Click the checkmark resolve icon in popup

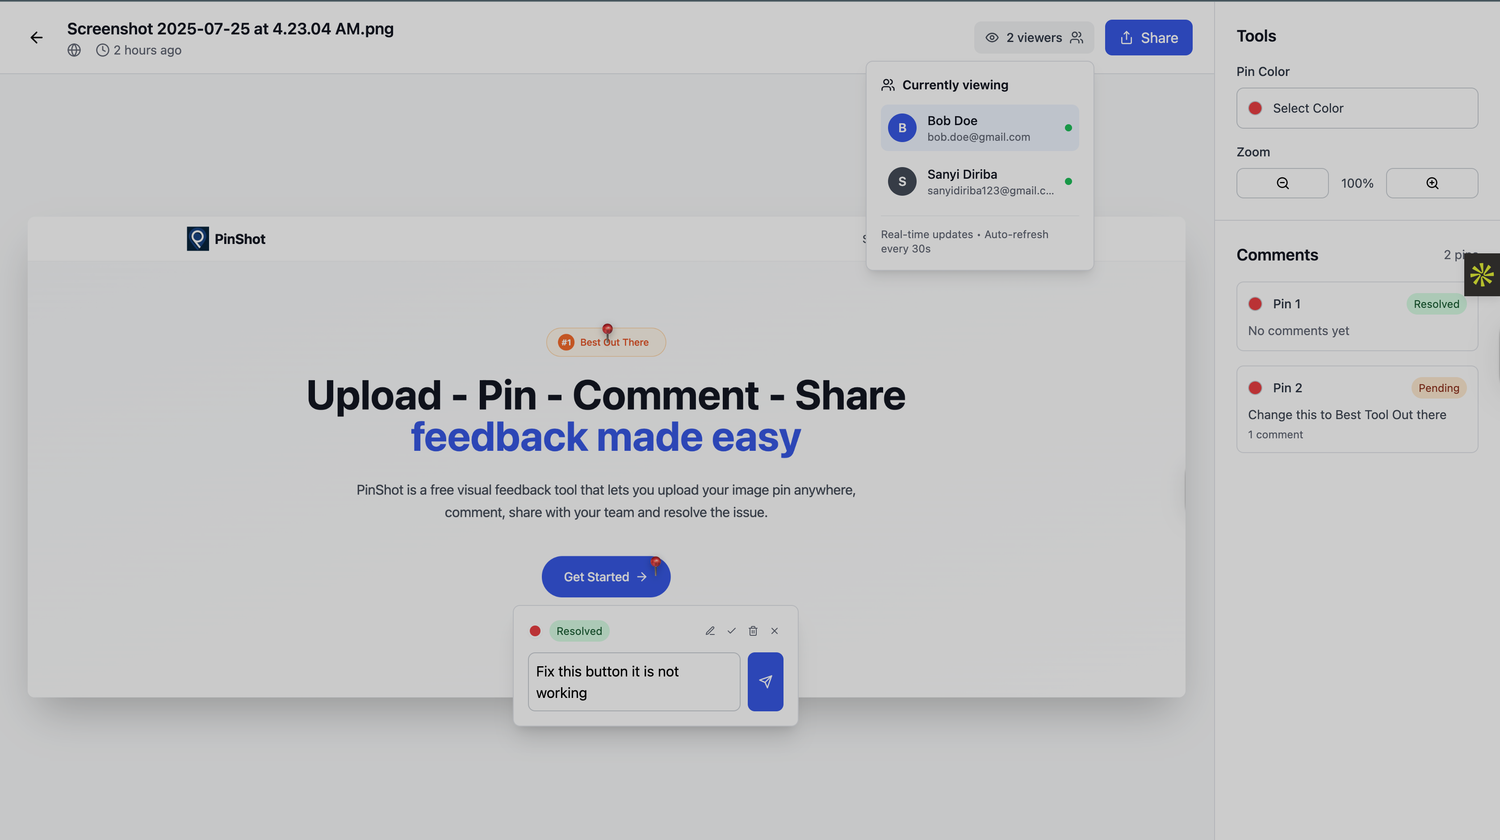click(x=731, y=631)
